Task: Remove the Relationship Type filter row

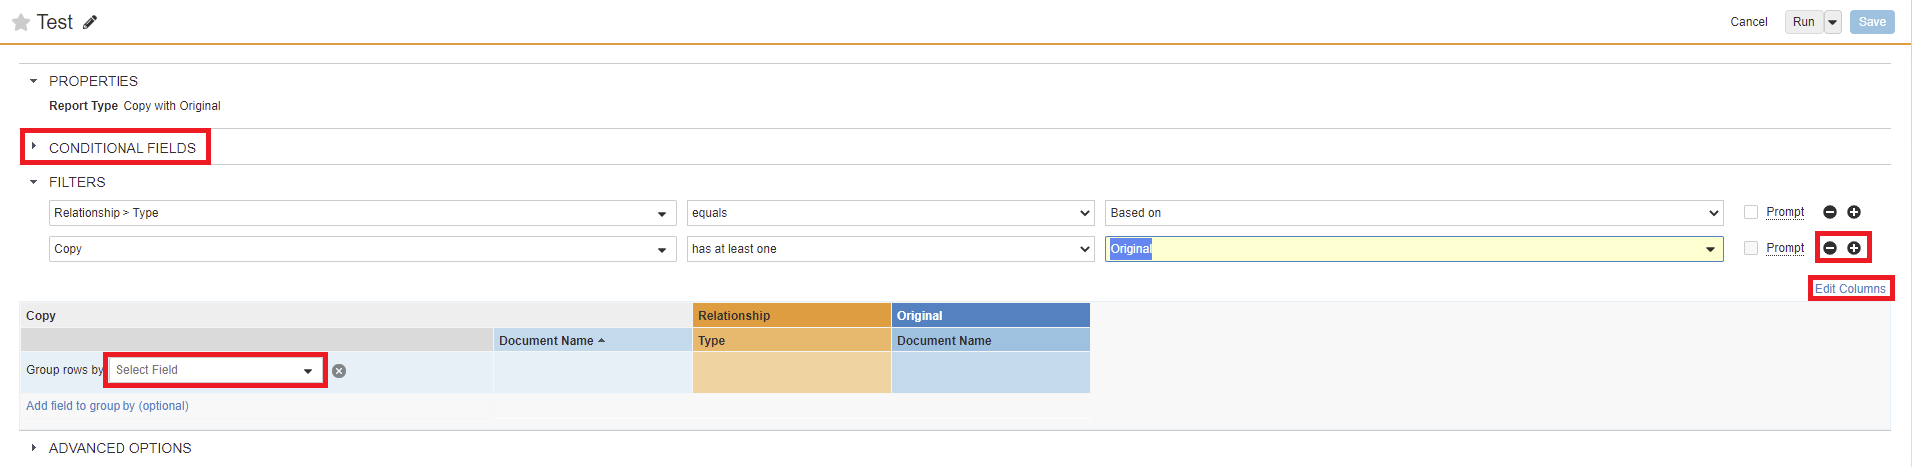Action: [1829, 212]
